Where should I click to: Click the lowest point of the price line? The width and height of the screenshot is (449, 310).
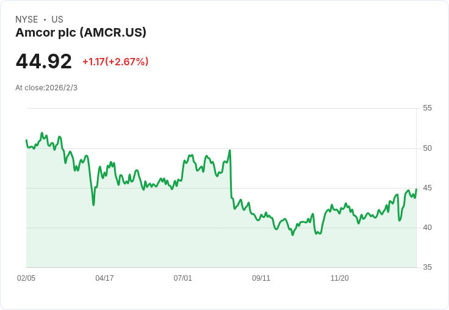coord(293,235)
